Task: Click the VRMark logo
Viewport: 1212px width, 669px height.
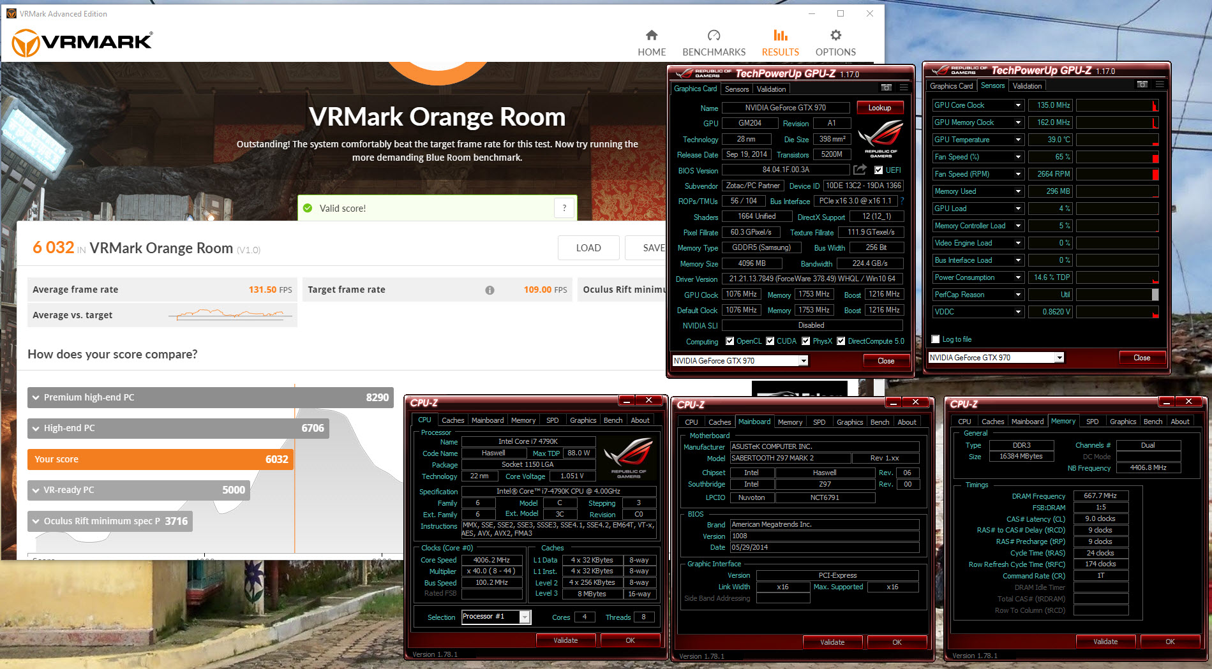Action: (83, 43)
